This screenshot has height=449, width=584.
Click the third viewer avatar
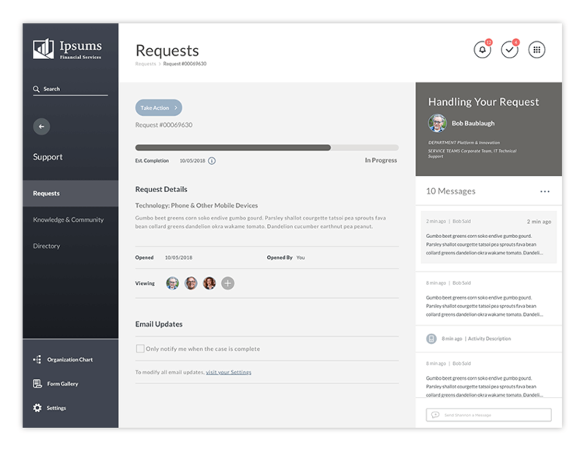pos(209,283)
